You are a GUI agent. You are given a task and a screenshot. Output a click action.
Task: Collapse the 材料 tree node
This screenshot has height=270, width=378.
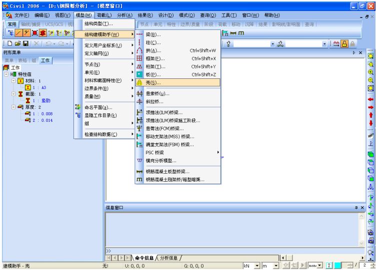tap(13, 81)
